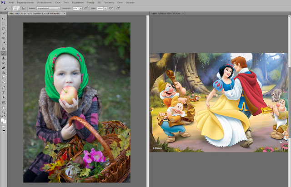Select the Crop tool

[x=4, y=38]
